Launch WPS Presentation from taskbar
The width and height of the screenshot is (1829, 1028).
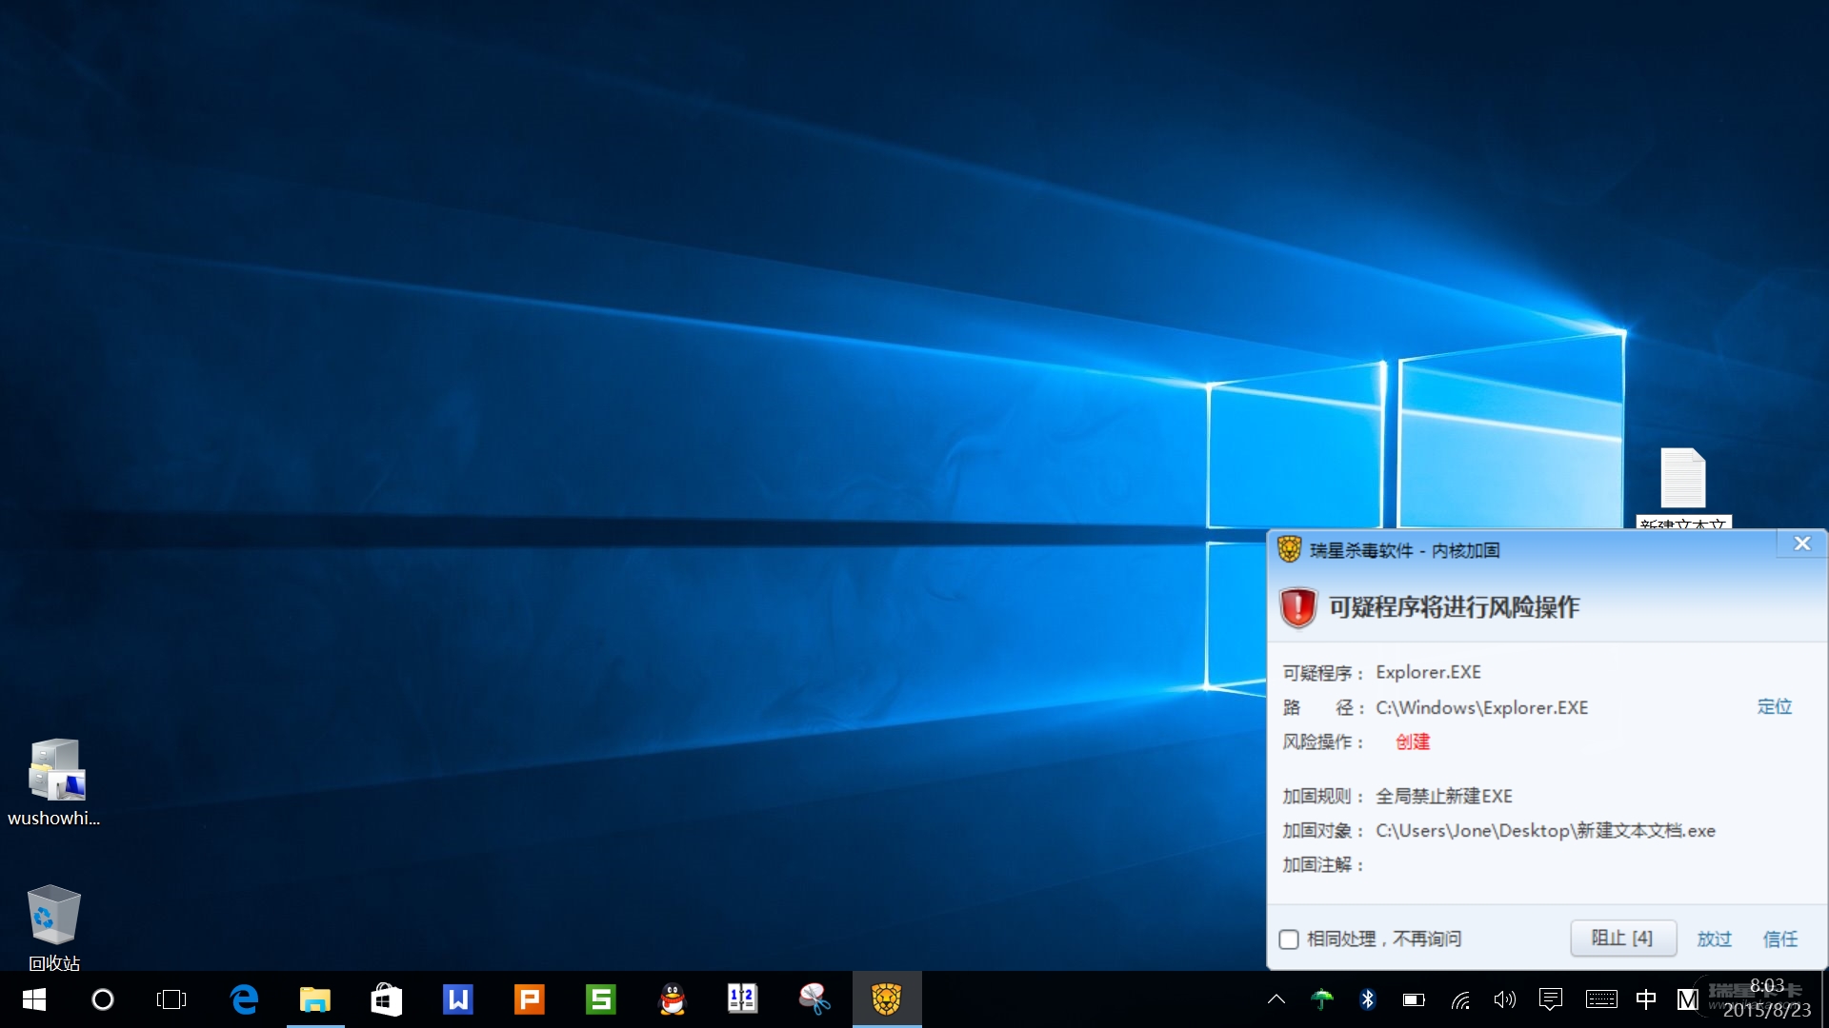click(x=529, y=999)
